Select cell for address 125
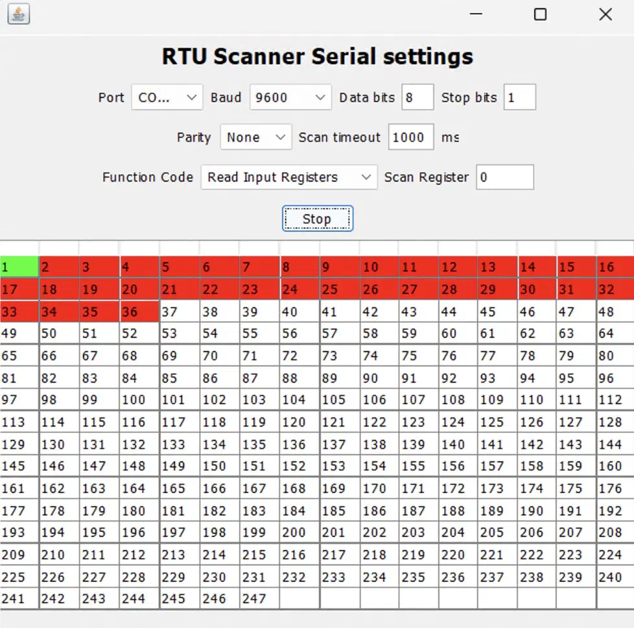This screenshot has width=634, height=628. point(498,422)
